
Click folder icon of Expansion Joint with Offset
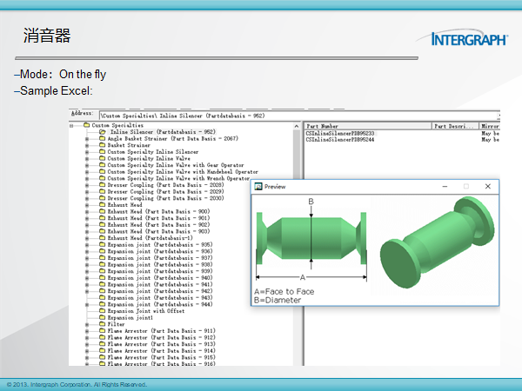pos(102,311)
